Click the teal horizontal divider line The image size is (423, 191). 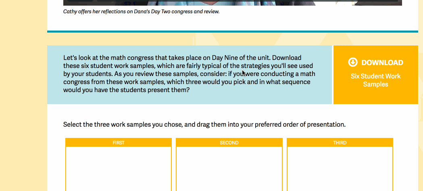tap(233, 31)
